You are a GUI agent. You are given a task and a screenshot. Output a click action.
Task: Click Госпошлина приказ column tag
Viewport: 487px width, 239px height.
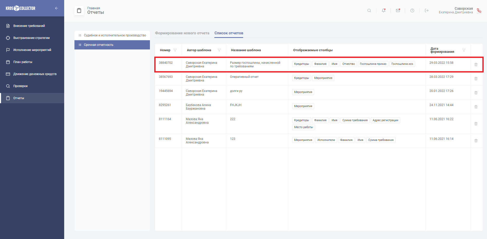click(x=373, y=64)
